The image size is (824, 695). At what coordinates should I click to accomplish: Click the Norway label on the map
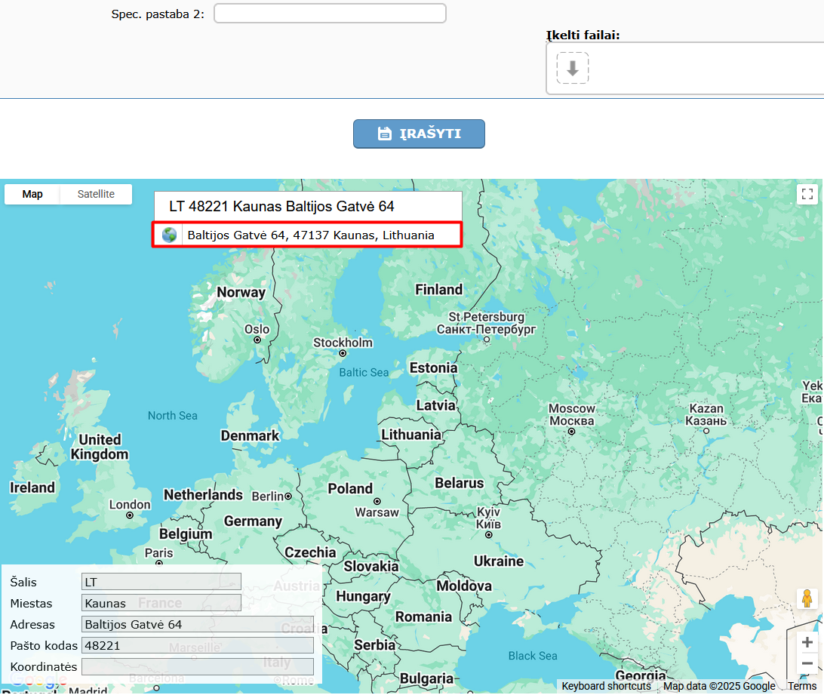pos(241,292)
